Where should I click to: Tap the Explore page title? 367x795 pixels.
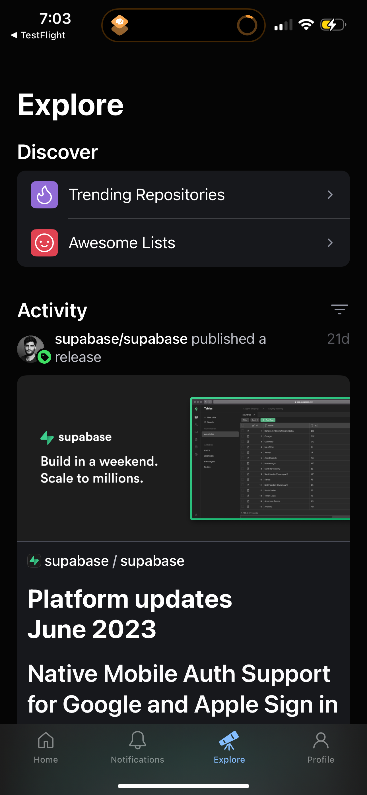(71, 105)
